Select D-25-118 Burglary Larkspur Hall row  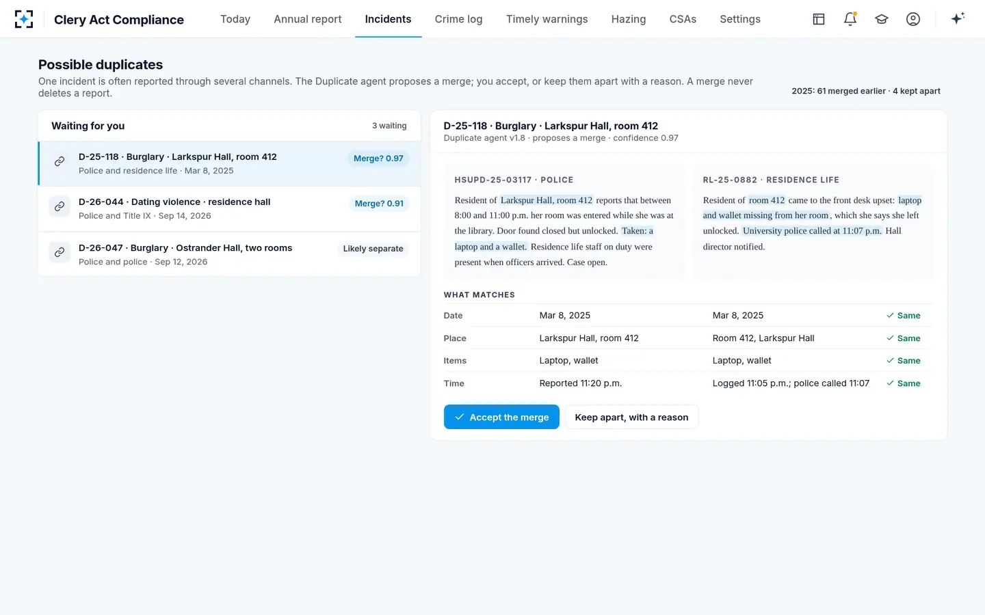click(x=229, y=163)
